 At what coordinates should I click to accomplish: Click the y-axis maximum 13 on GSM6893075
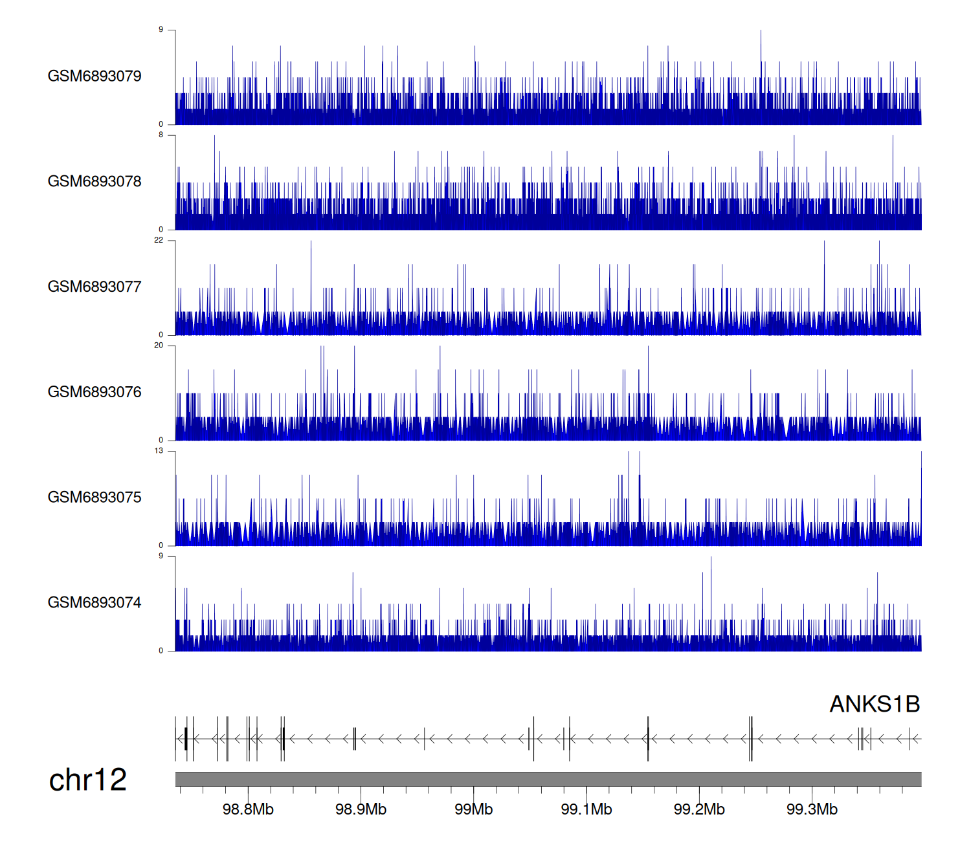coord(159,451)
